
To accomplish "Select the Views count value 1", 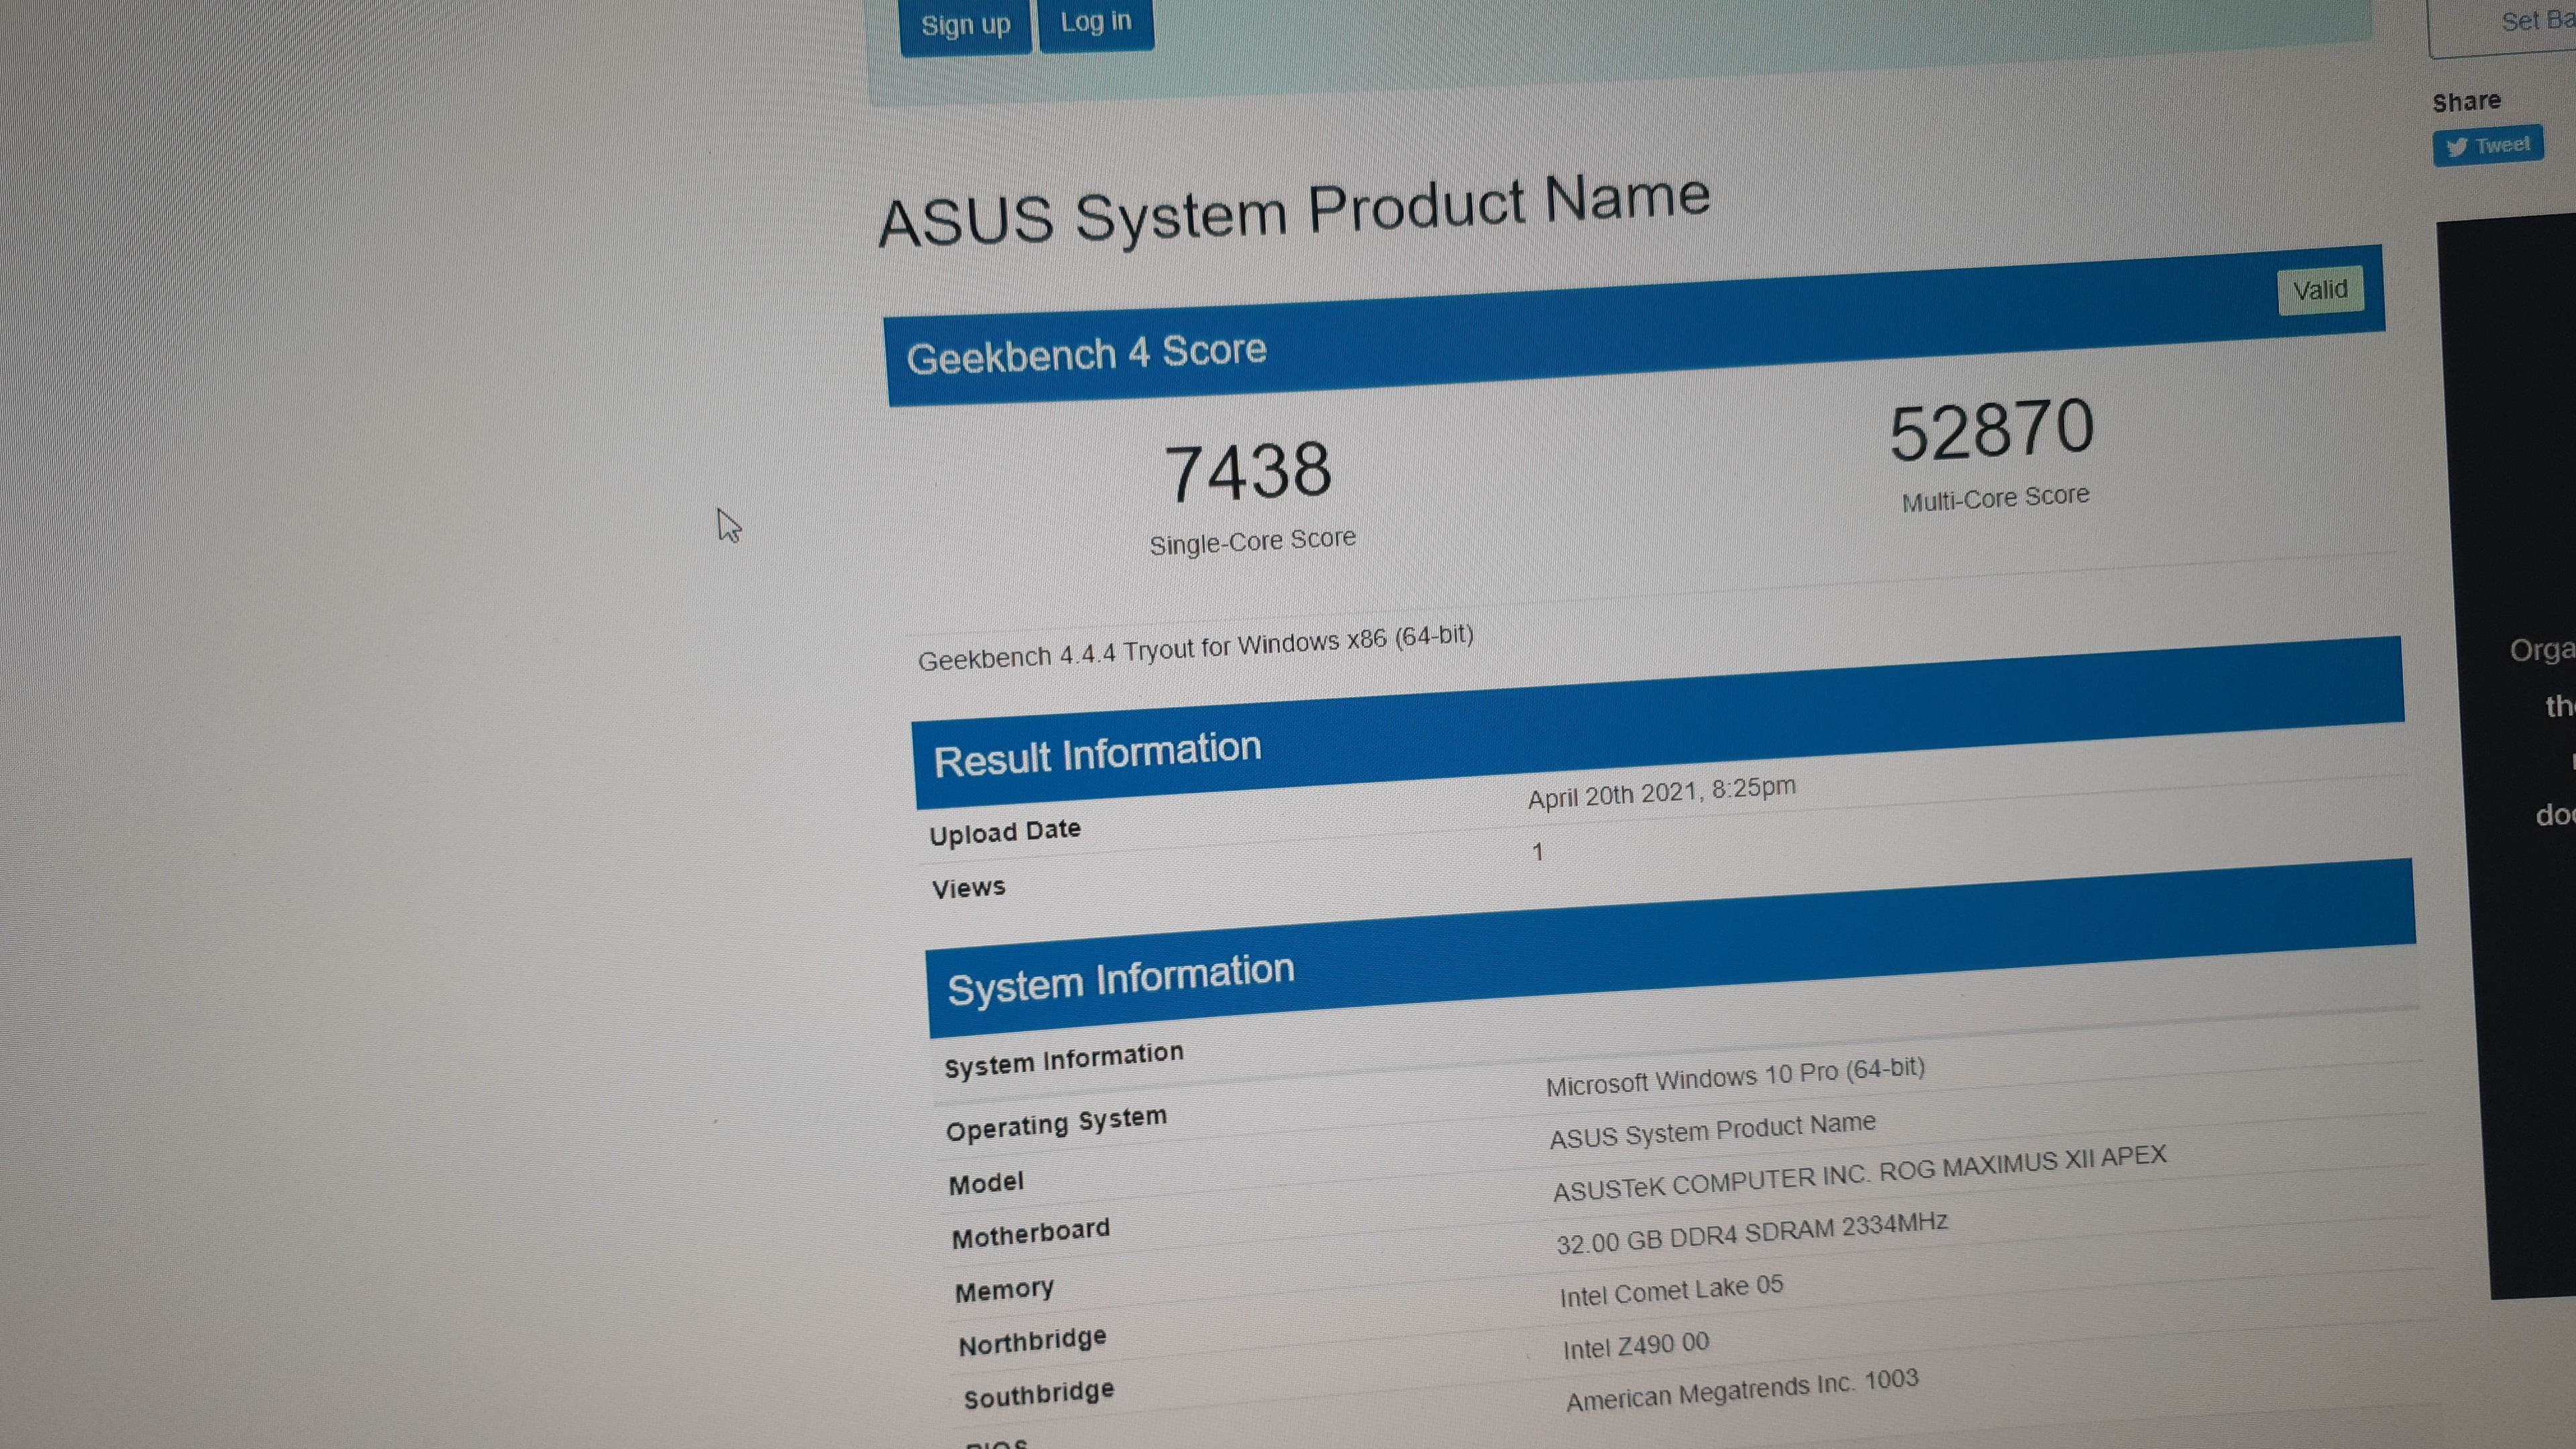I will pyautogui.click(x=1537, y=852).
